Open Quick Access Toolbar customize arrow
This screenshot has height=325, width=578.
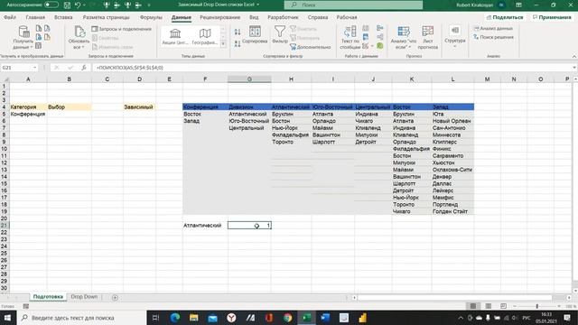point(149,5)
